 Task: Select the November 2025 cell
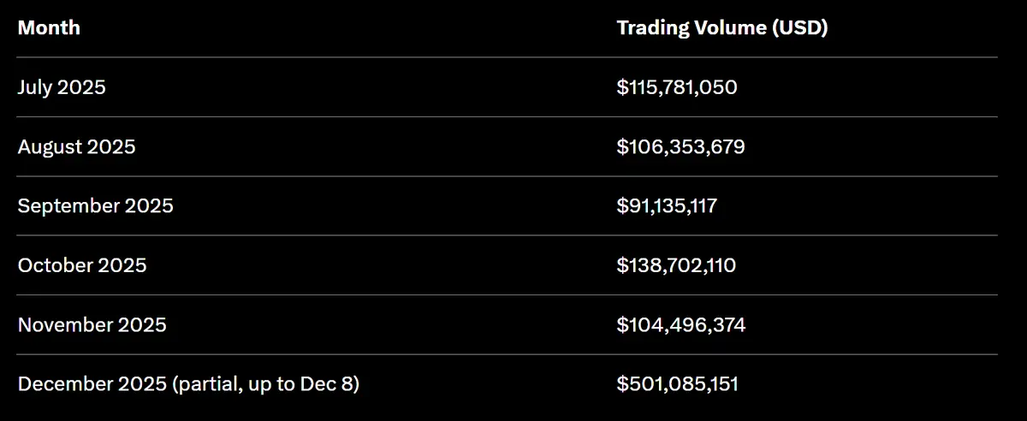pyautogui.click(x=92, y=325)
